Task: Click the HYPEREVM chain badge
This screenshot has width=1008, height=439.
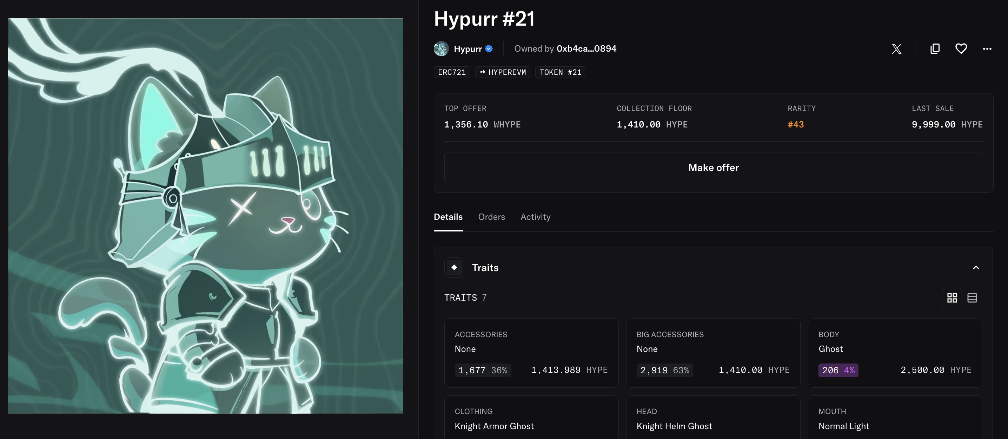Action: tap(503, 72)
